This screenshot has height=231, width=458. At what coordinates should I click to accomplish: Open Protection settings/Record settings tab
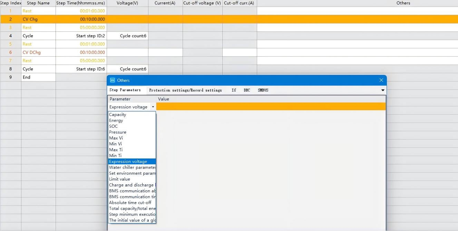[x=185, y=90]
